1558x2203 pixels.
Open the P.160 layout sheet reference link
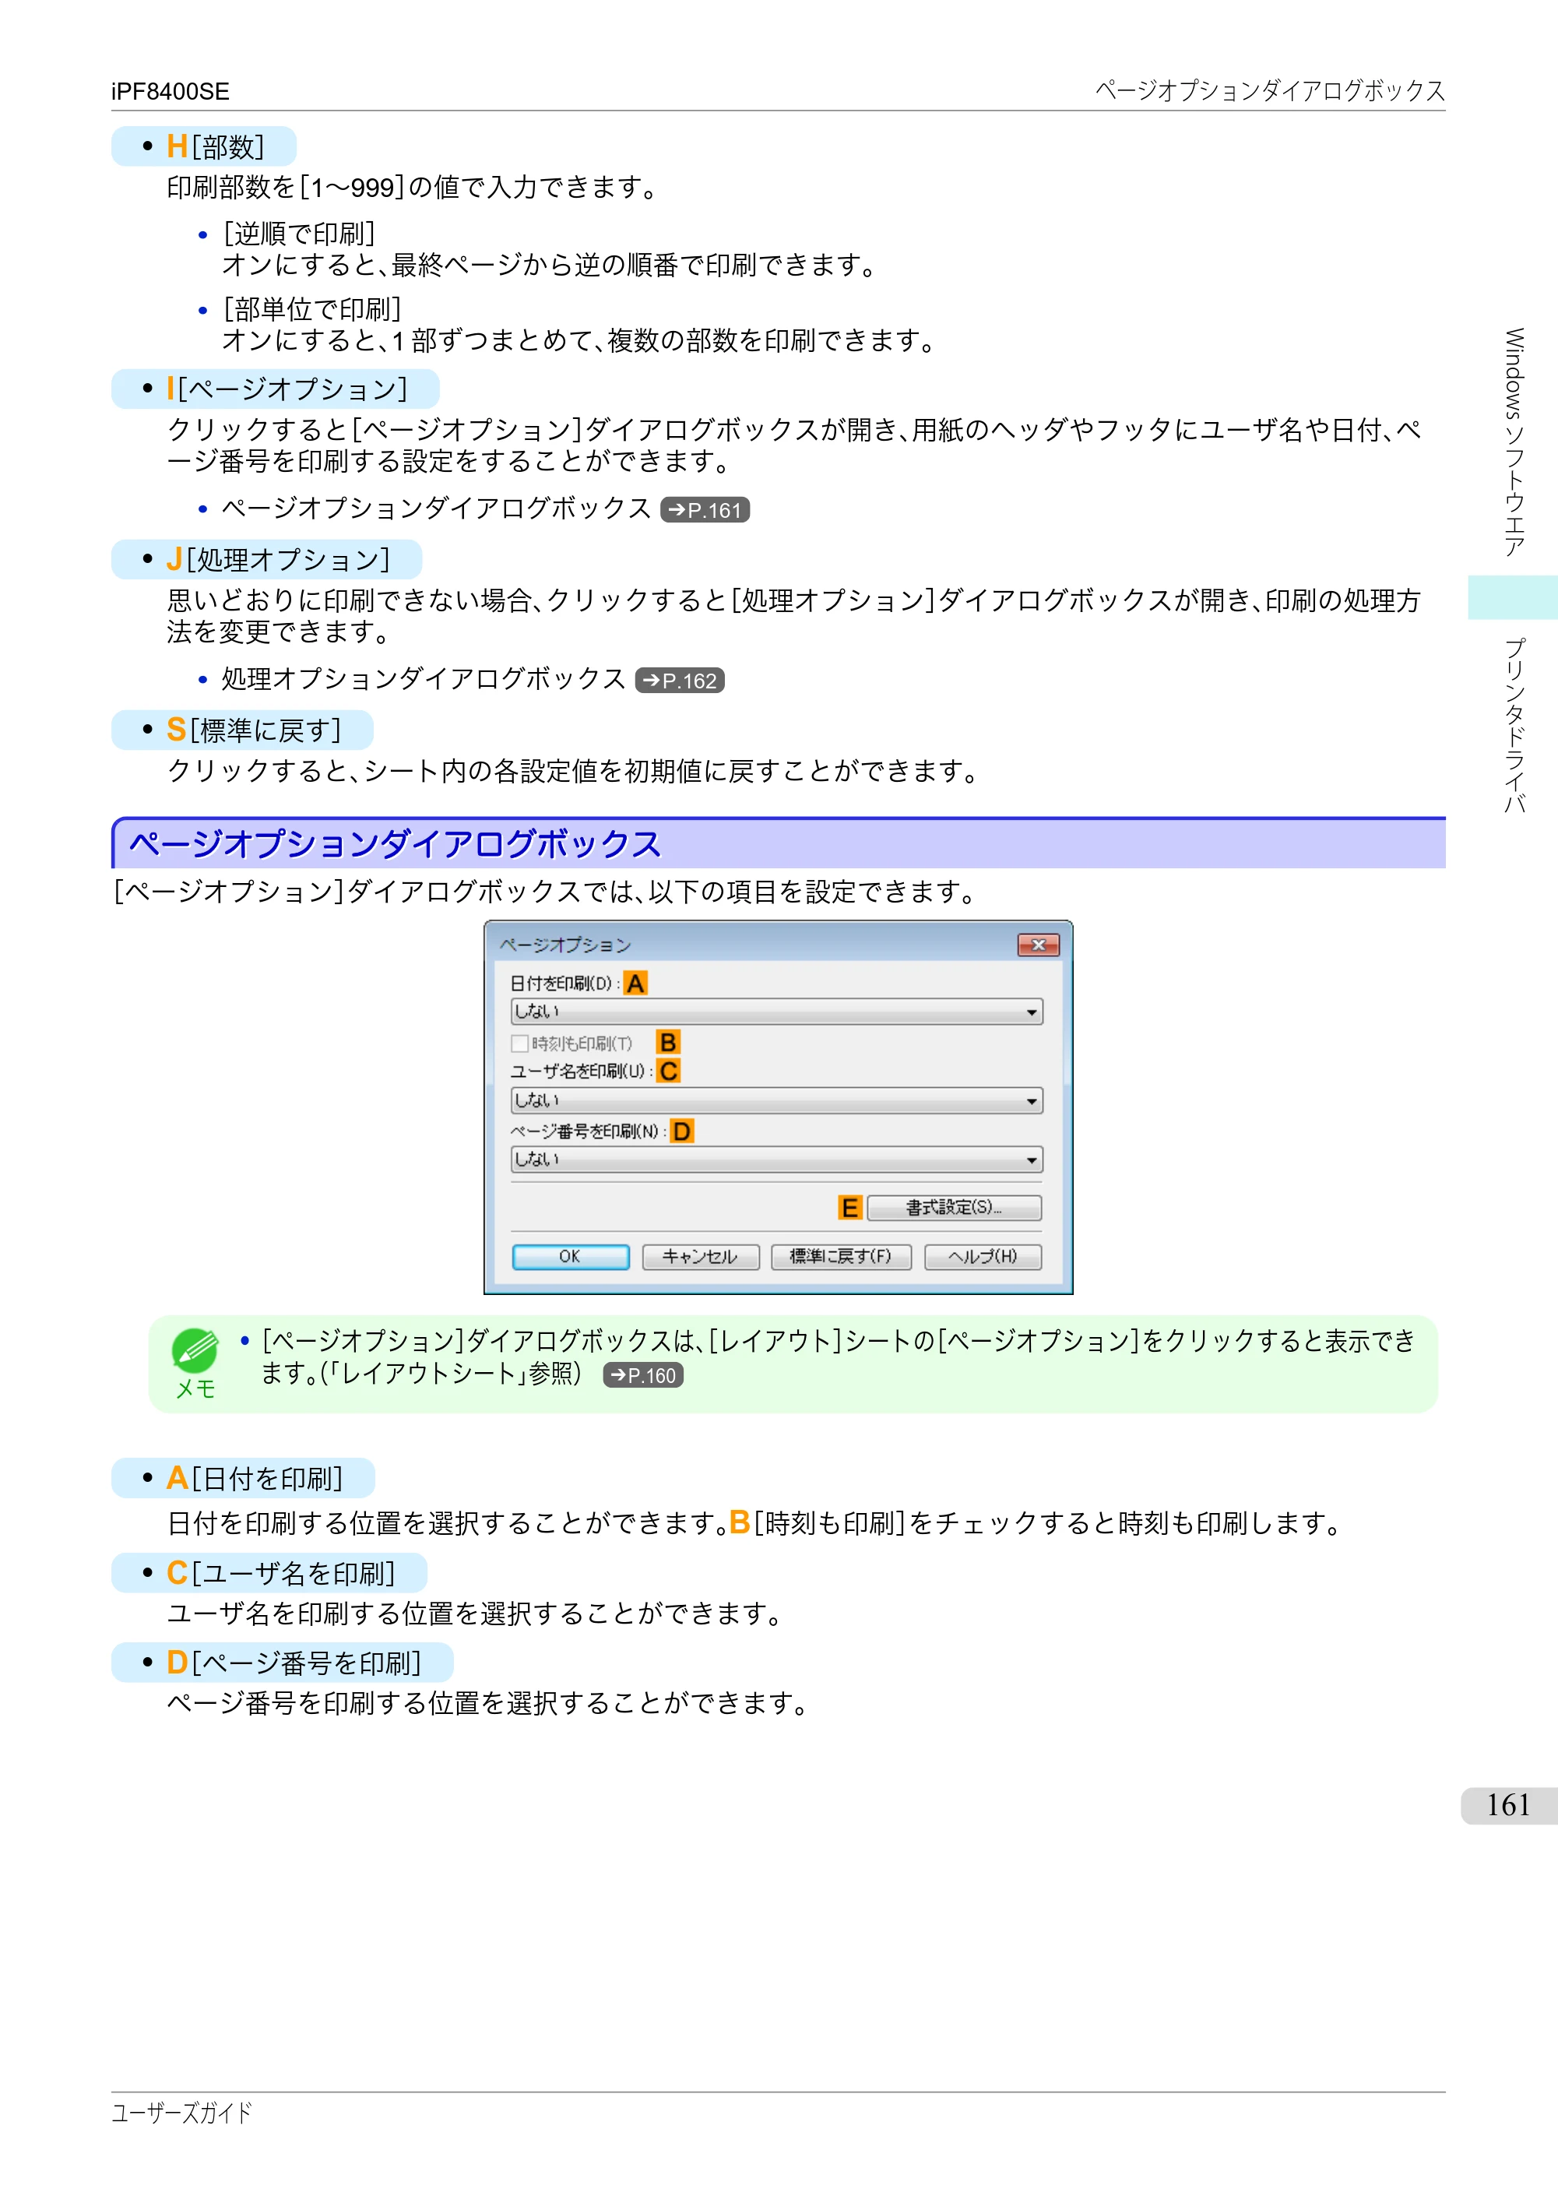(643, 1375)
